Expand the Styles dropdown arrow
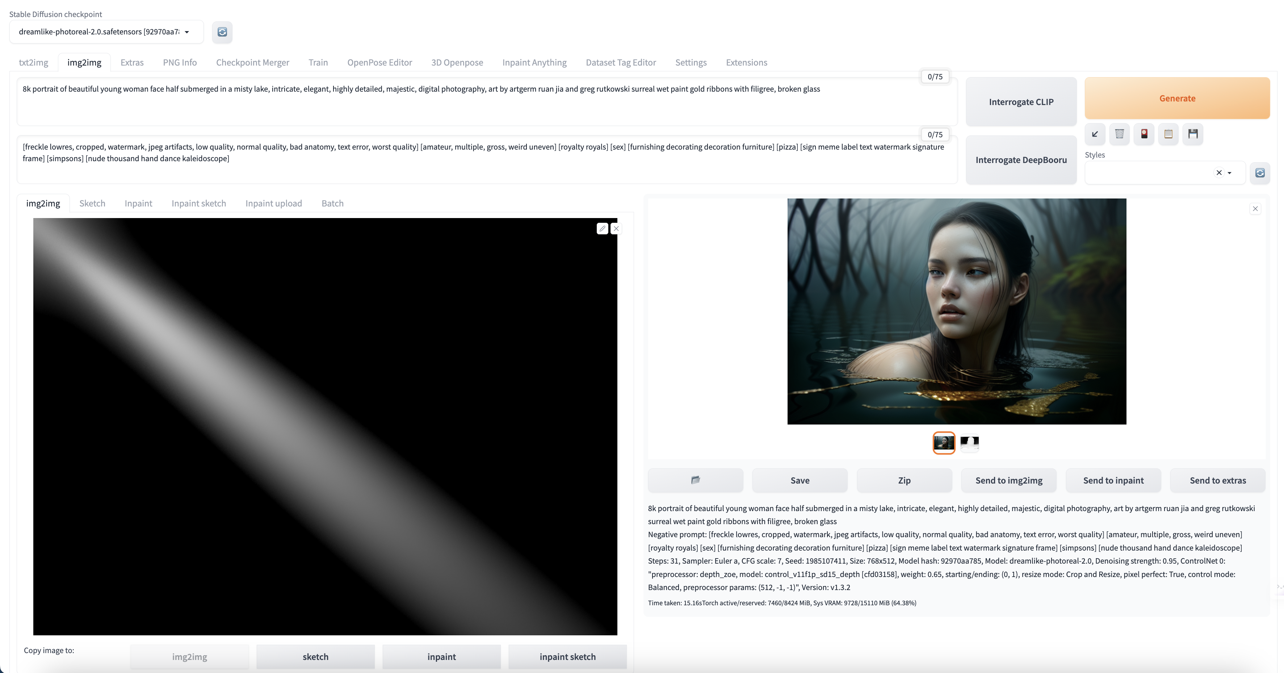The height and width of the screenshot is (673, 1284). [1230, 173]
